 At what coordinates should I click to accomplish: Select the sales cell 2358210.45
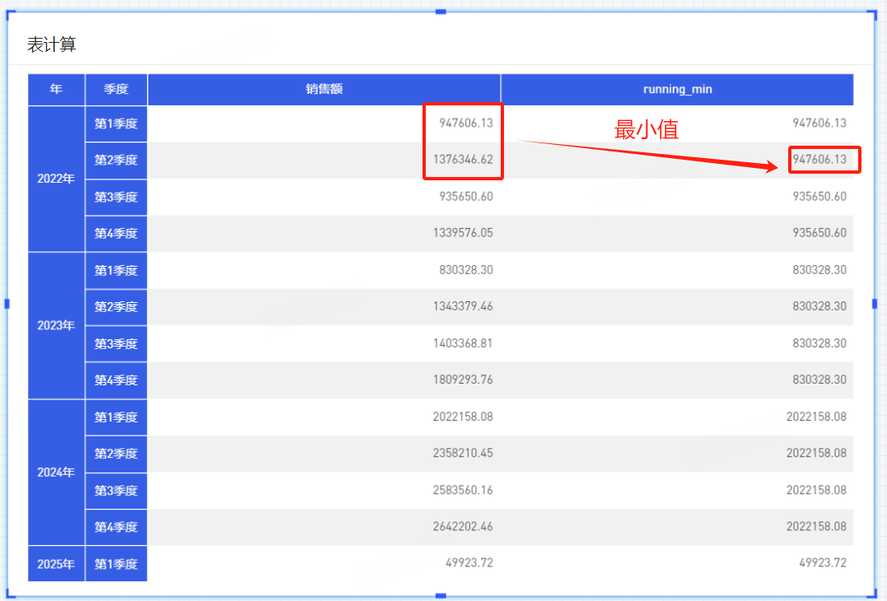coord(463,453)
